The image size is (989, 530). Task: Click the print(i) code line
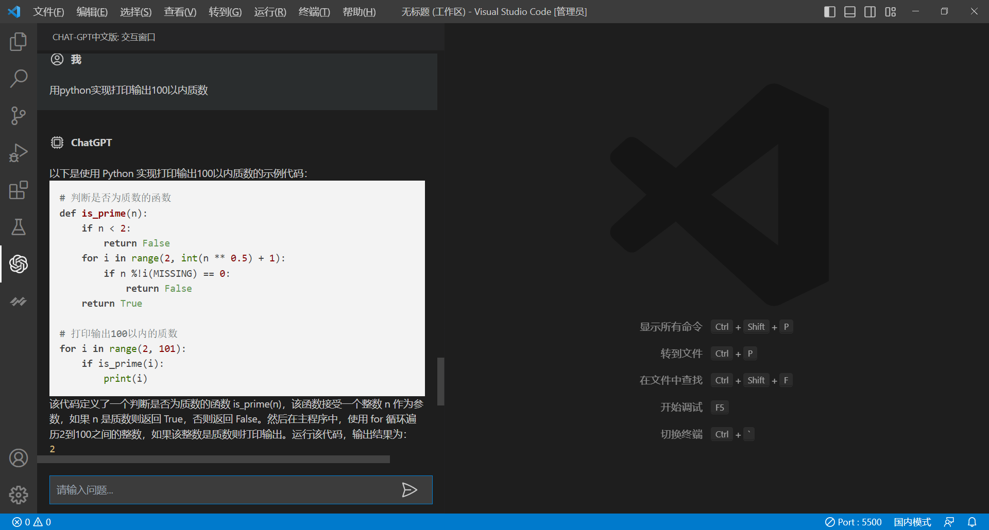tap(125, 378)
